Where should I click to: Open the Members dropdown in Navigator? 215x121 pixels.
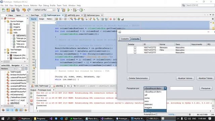click(x=8, y=69)
